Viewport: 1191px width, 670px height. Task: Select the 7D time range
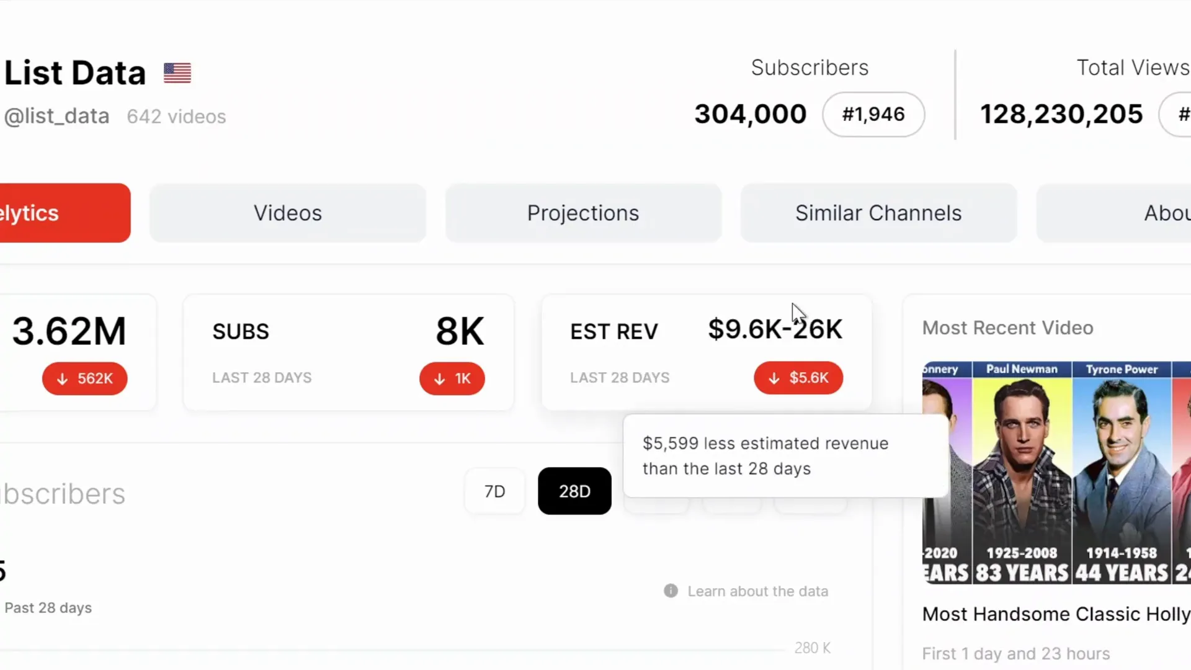(494, 491)
